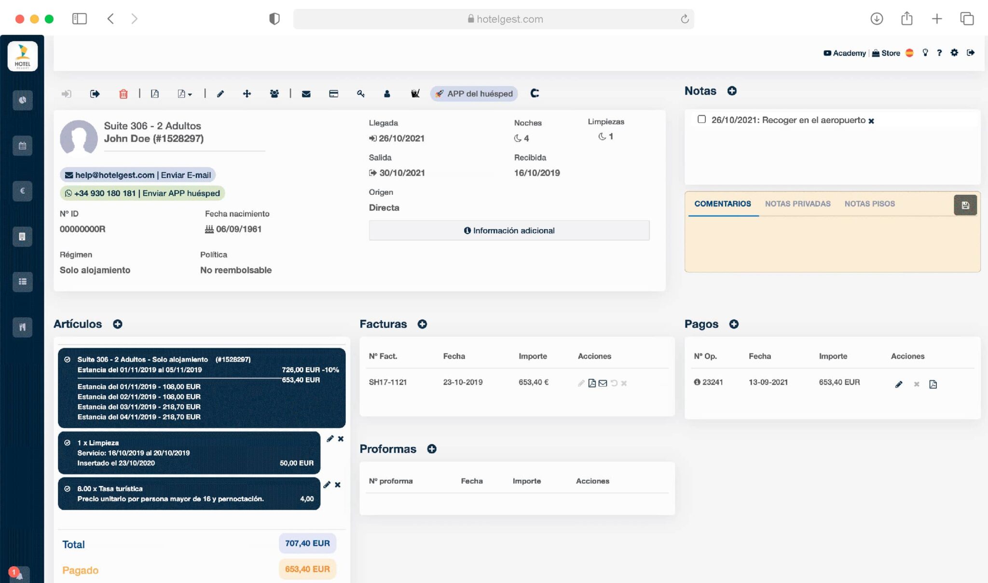
Task: Click the red trash delete reservation icon
Action: pyautogui.click(x=123, y=94)
